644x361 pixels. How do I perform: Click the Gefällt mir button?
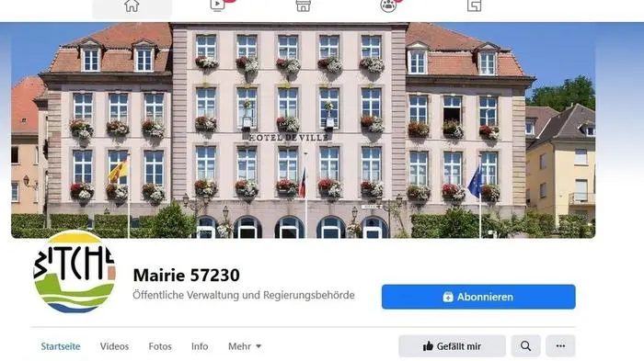click(x=453, y=345)
